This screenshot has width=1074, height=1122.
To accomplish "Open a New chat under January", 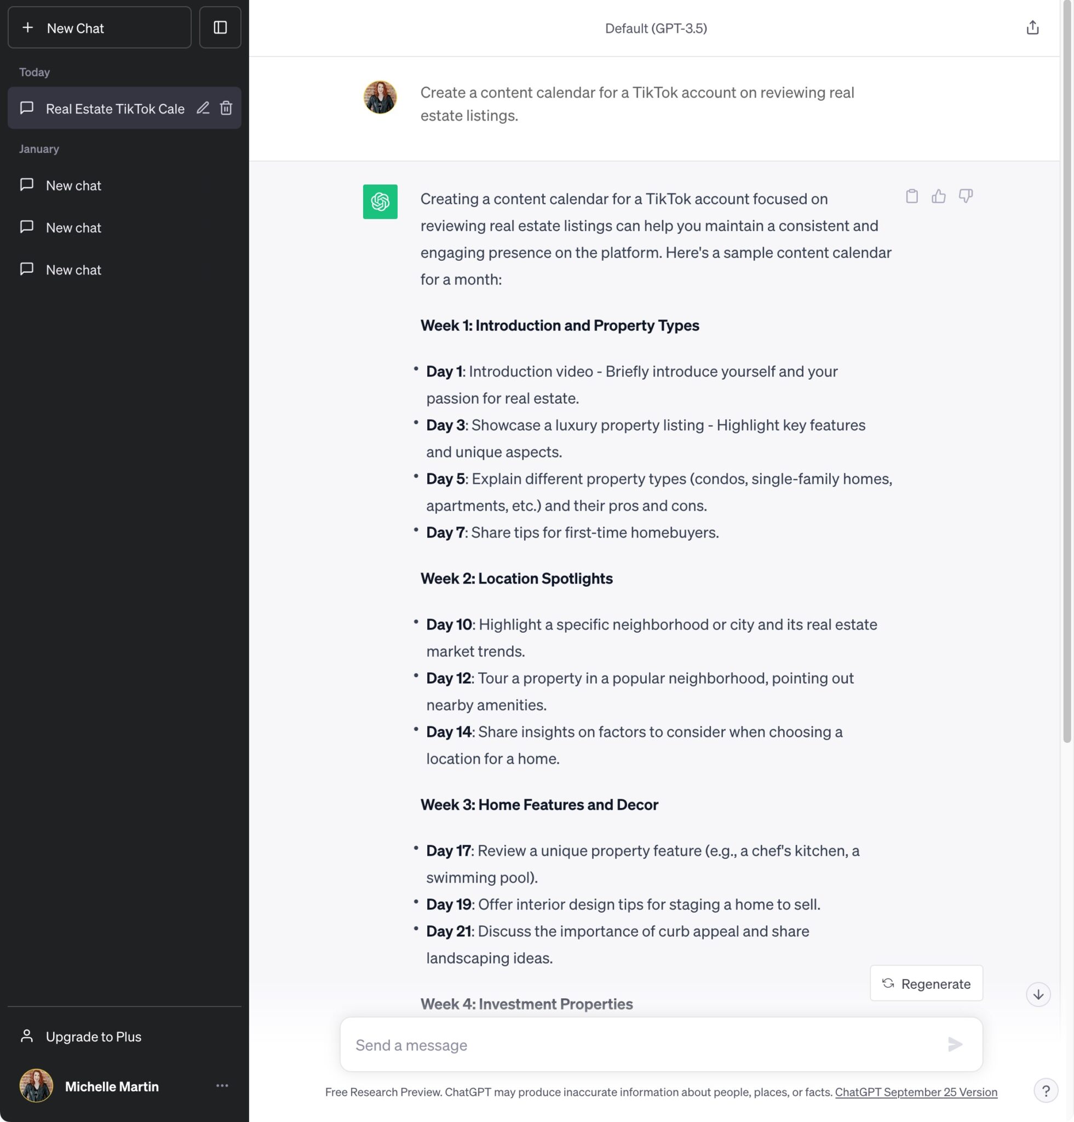I will click(73, 185).
